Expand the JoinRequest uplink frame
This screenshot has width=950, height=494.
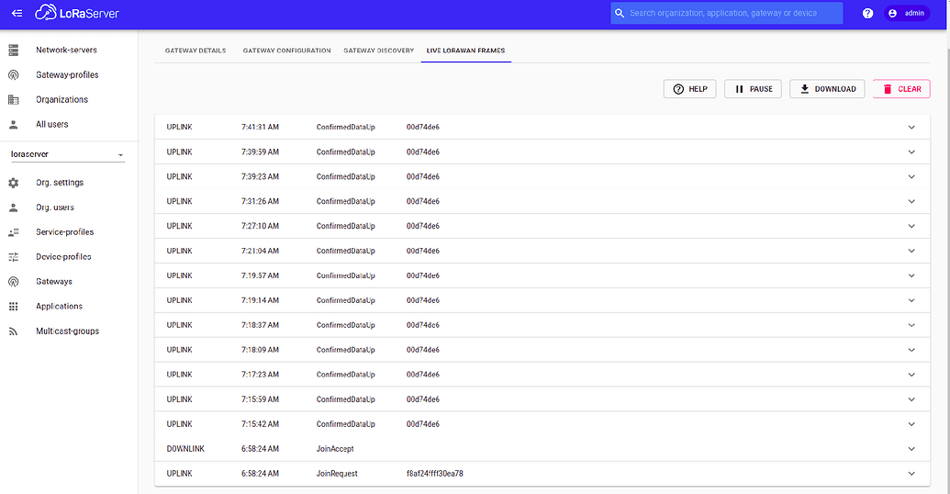click(x=911, y=474)
